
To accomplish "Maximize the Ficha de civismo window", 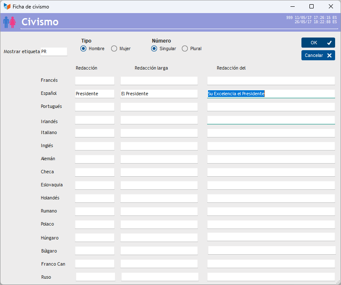I will pos(312,6).
